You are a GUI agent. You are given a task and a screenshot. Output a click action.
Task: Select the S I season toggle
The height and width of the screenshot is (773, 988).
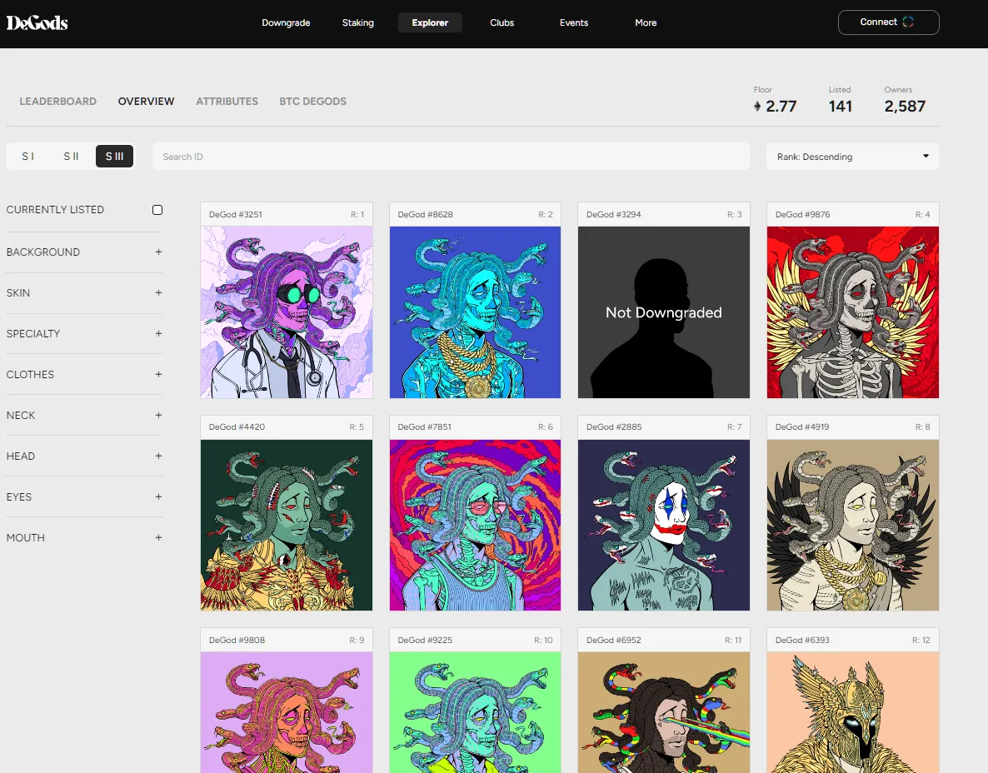click(x=28, y=157)
